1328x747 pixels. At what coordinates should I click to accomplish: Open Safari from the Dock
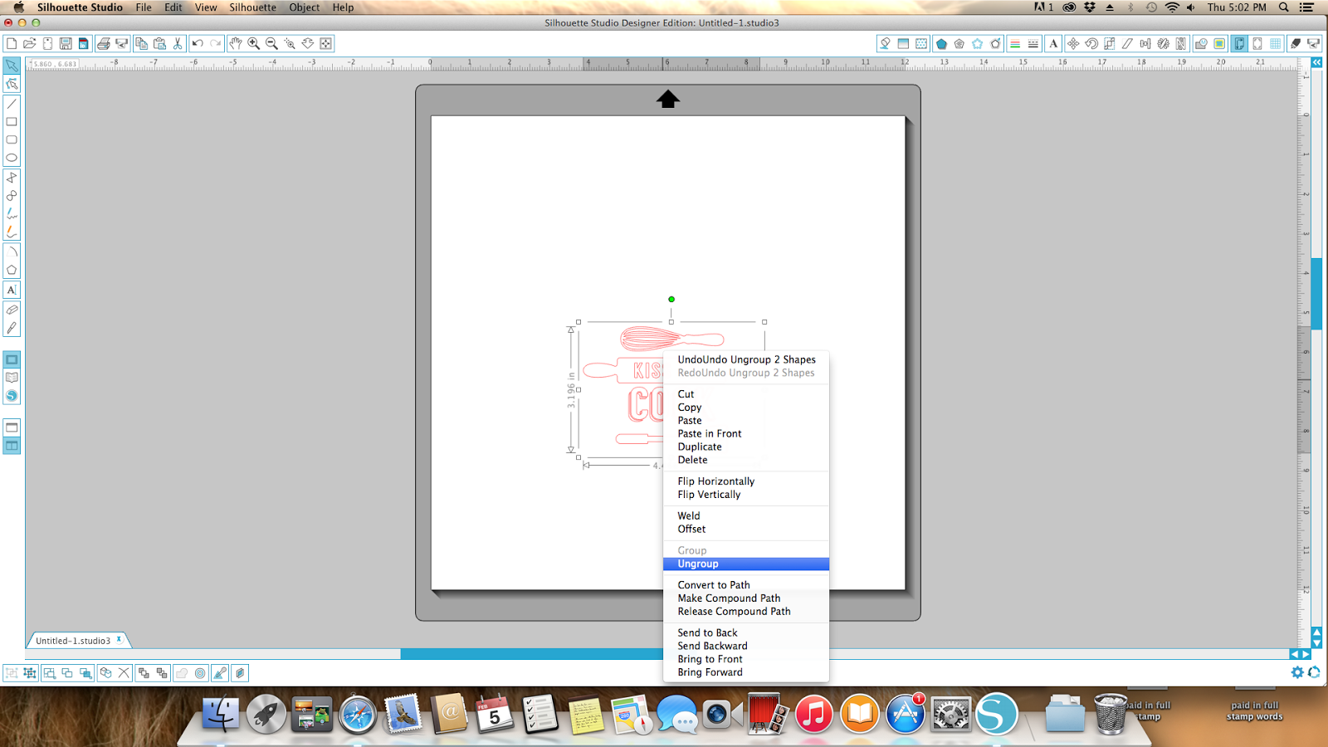[x=358, y=715]
